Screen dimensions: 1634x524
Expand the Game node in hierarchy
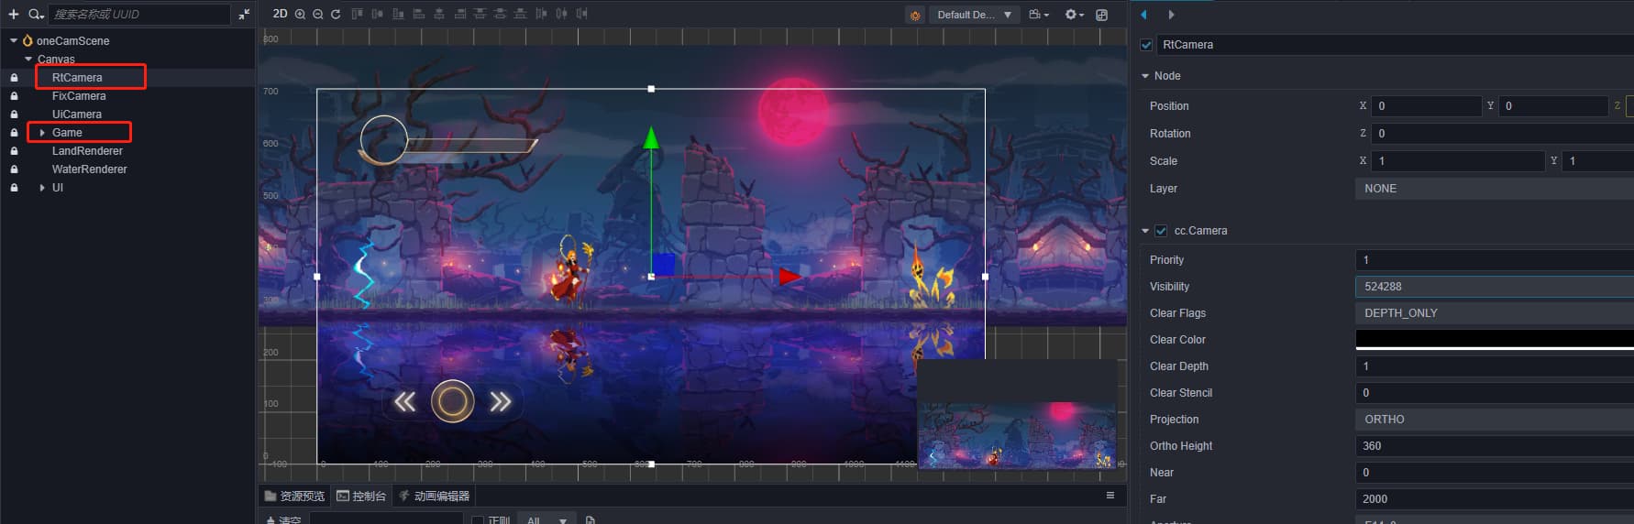point(42,133)
